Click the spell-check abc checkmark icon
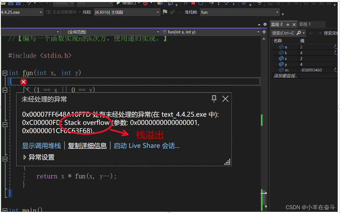This screenshot has width=340, height=213. click(259, 3)
